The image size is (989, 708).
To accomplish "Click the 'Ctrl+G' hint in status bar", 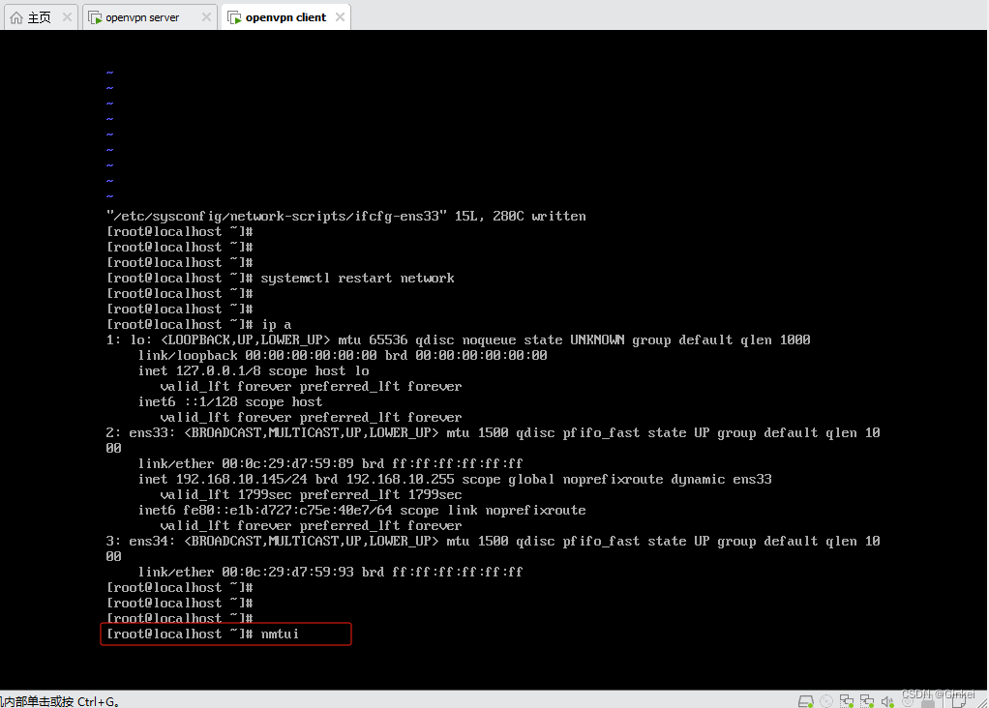I will coord(98,701).
